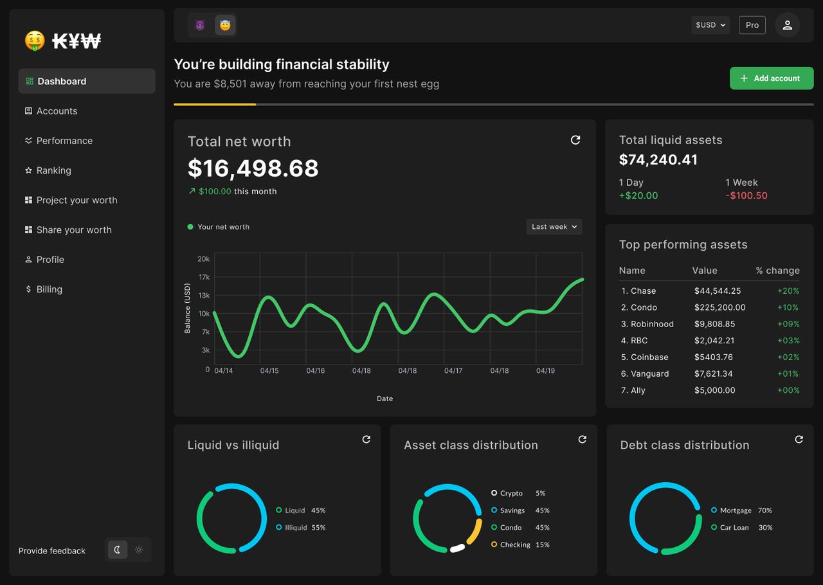This screenshot has height=585, width=823.
Task: Click the money-face KYW logo
Action: tap(63, 41)
